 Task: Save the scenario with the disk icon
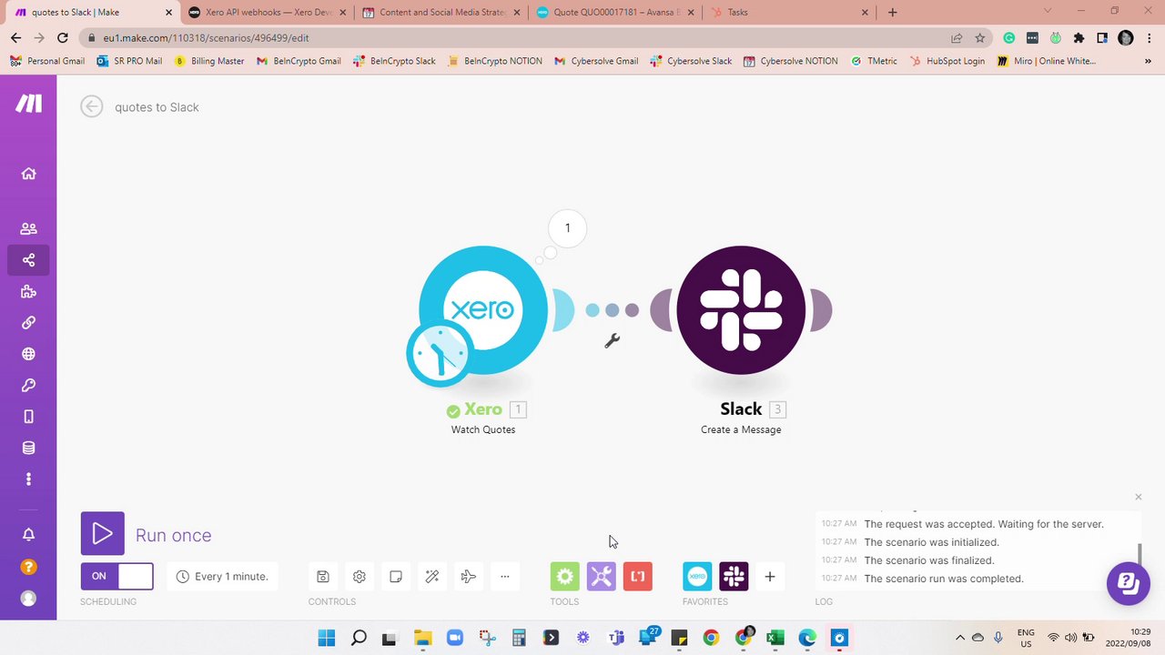tap(322, 576)
